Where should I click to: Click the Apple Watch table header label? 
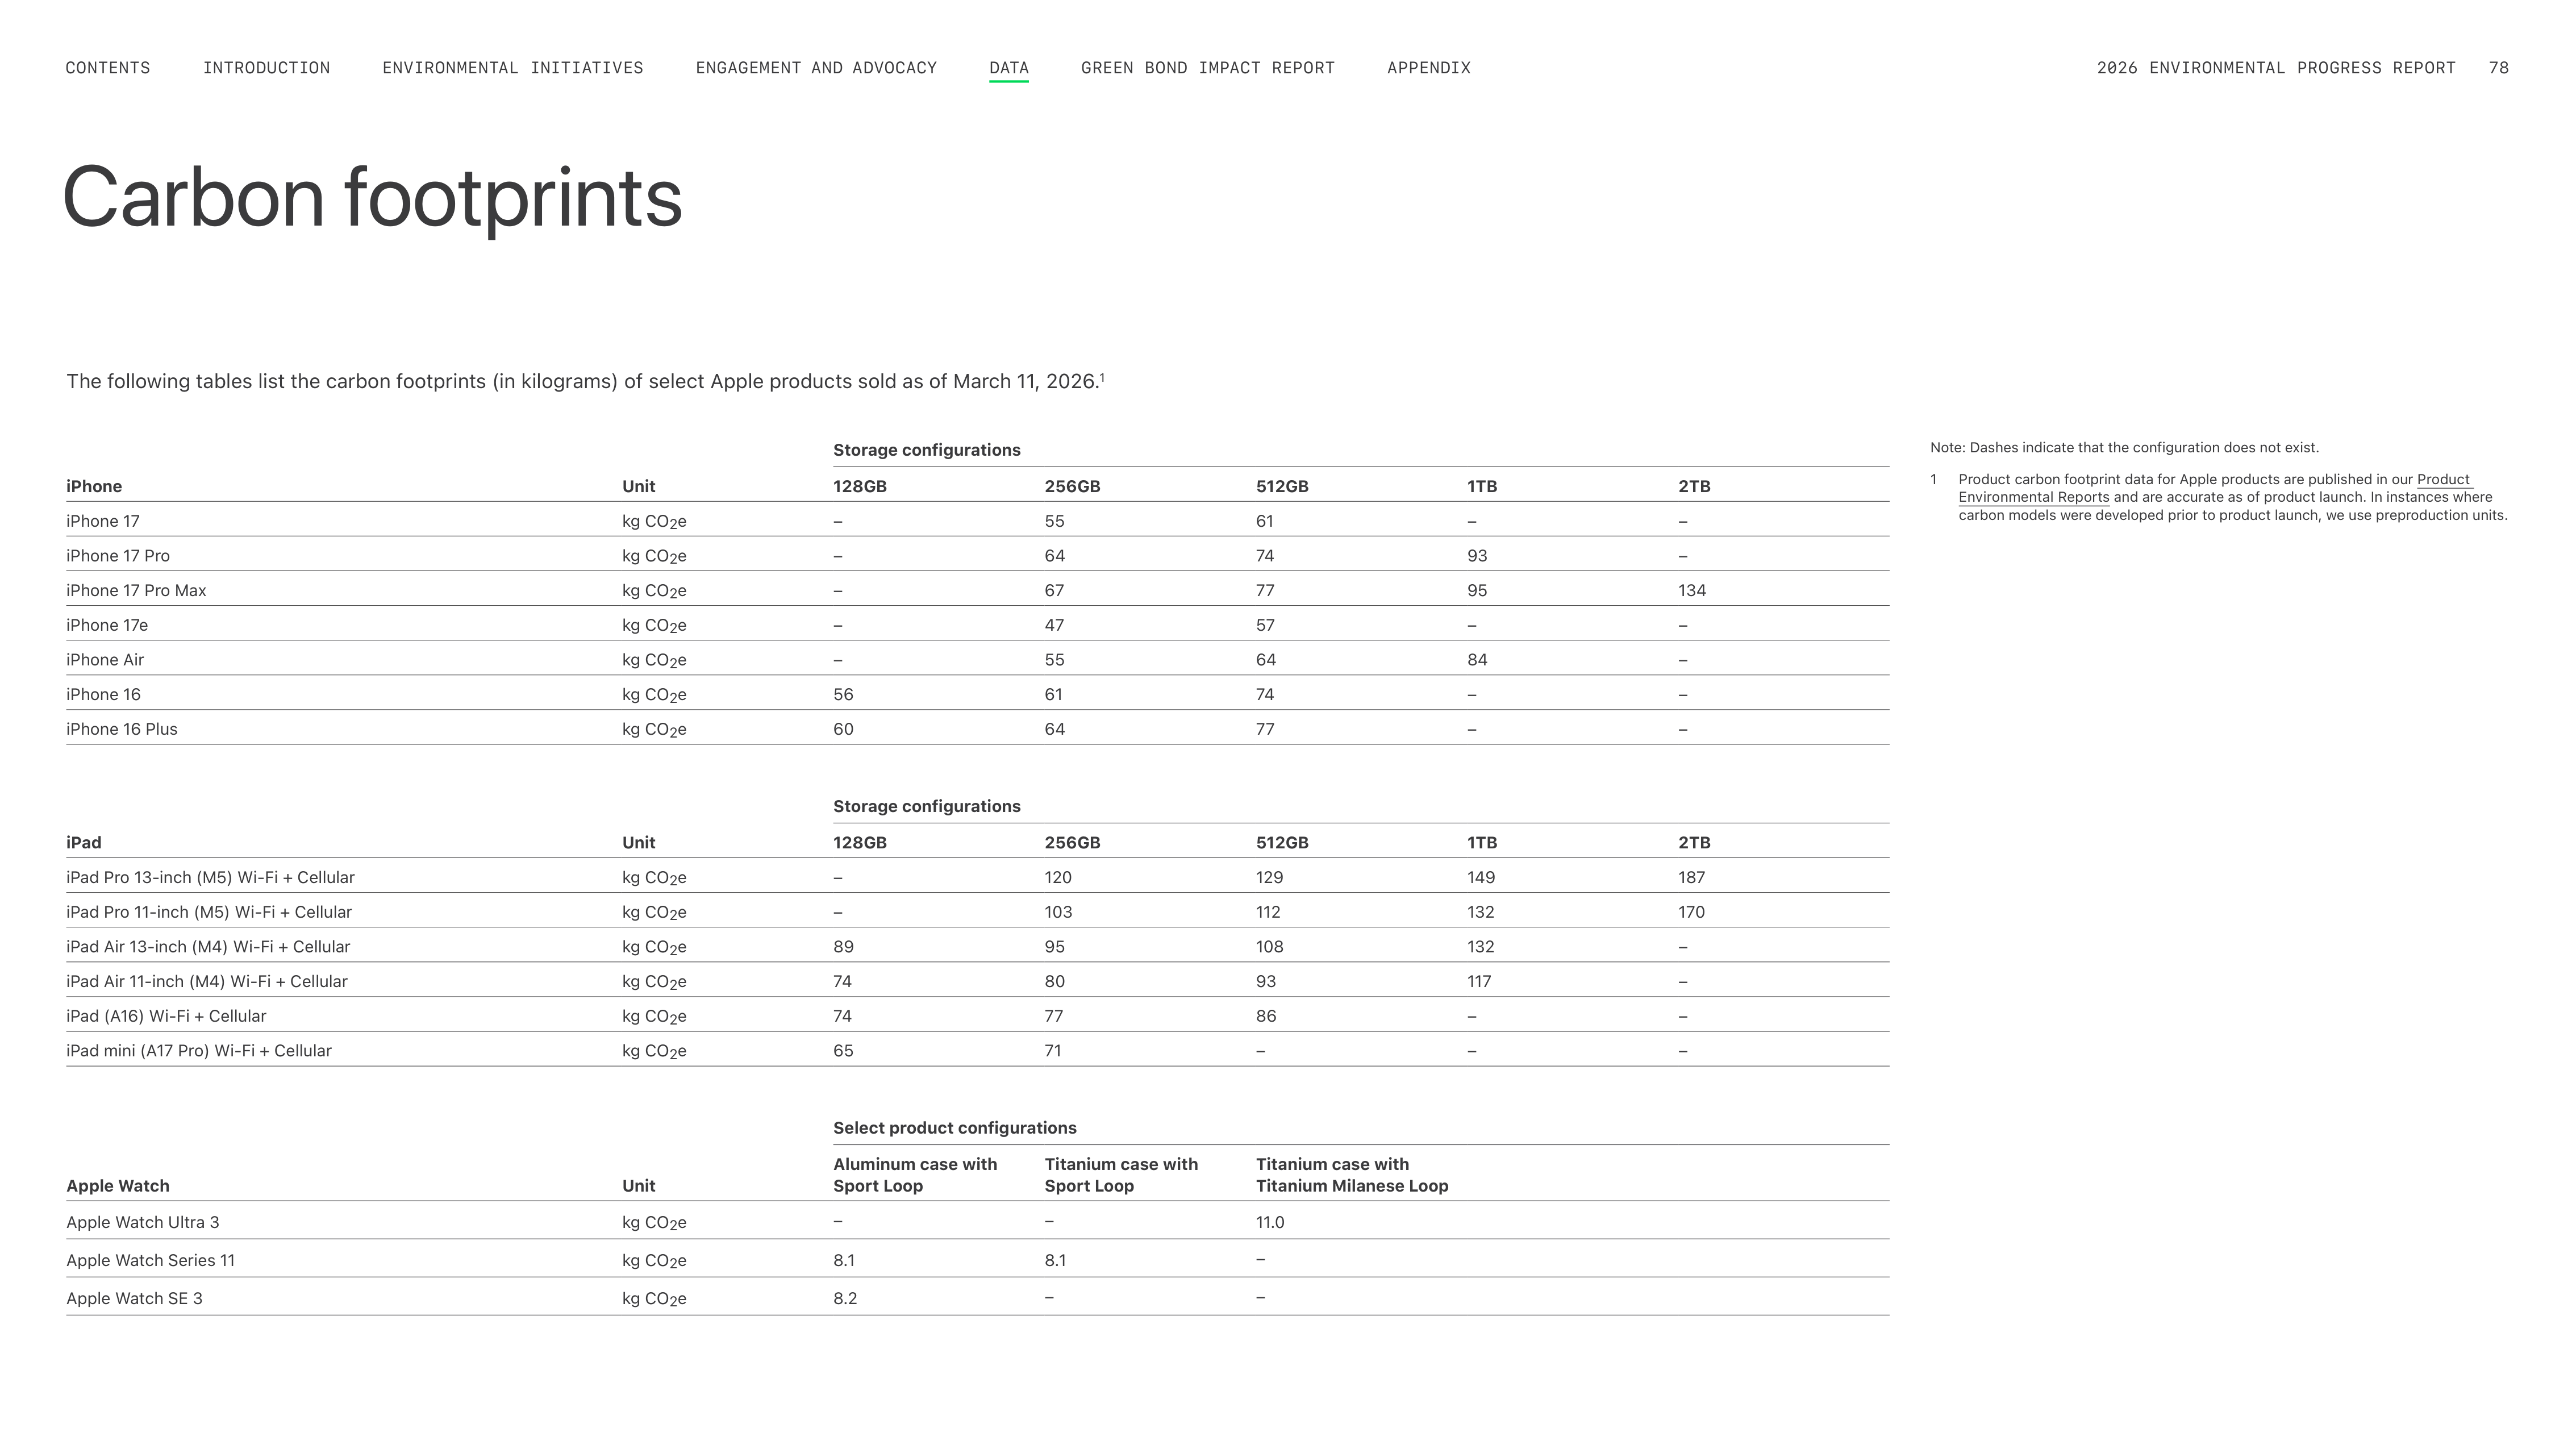click(118, 1186)
